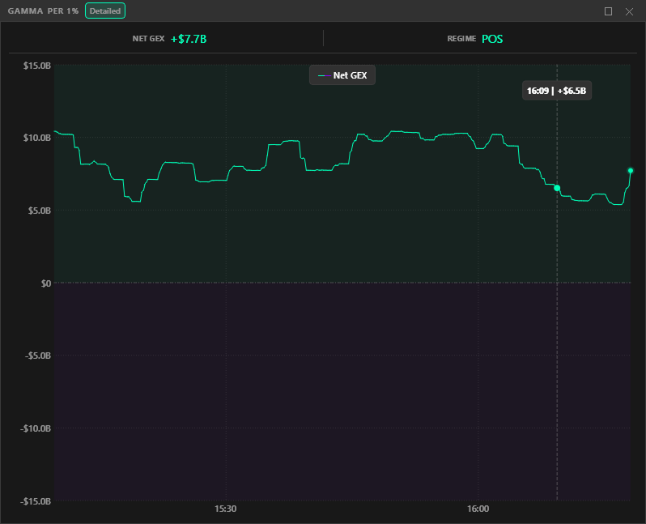Click the -$15.0B y-axis label
The width and height of the screenshot is (646, 524).
36,501
